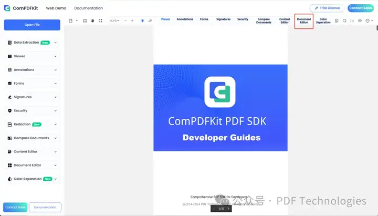This screenshot has height=216, width=378.
Task: Activate the hand pan tool
Action: (92, 20)
